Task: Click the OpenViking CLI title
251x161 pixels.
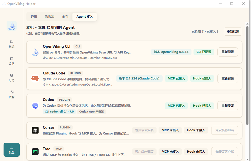Action: point(56,46)
